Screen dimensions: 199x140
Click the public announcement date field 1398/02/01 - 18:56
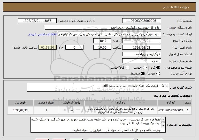tap(37, 21)
